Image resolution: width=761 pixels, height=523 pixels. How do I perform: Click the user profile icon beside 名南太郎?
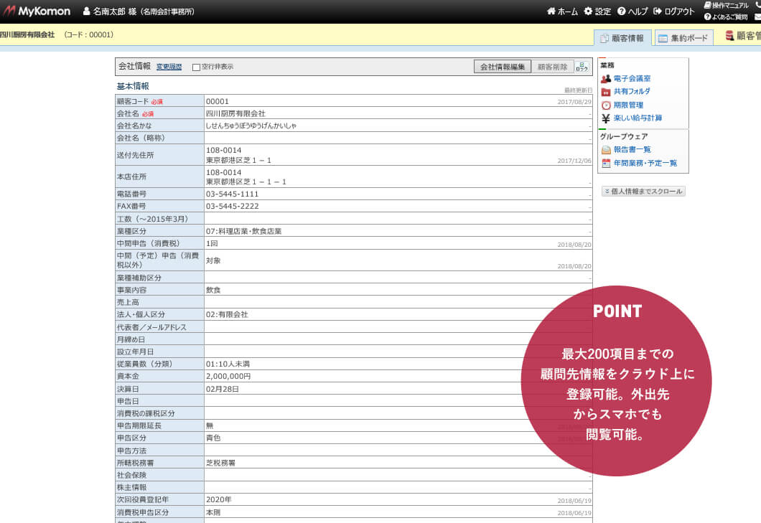[x=86, y=11]
